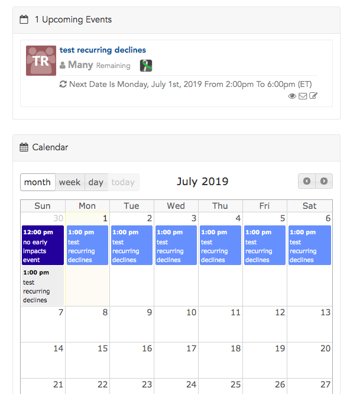Screen dimensions: 350x394
Task: Select the July 10 day cell
Action: point(176,324)
